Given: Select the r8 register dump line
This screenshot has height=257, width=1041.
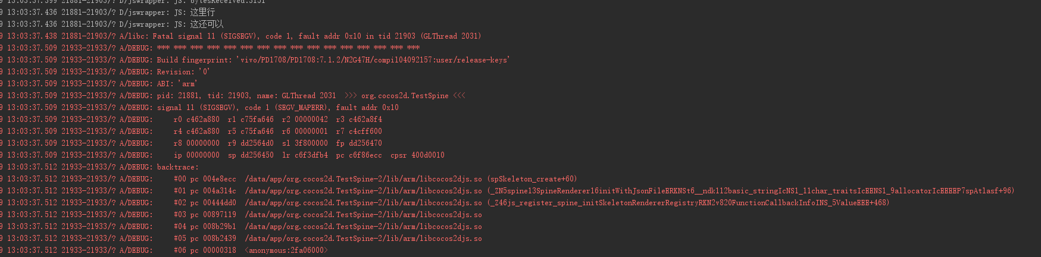Looking at the screenshot, I should [278, 143].
